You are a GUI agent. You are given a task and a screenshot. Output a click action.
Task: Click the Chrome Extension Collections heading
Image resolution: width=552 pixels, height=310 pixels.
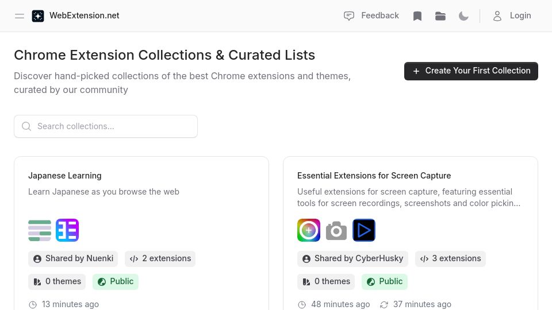point(164,55)
